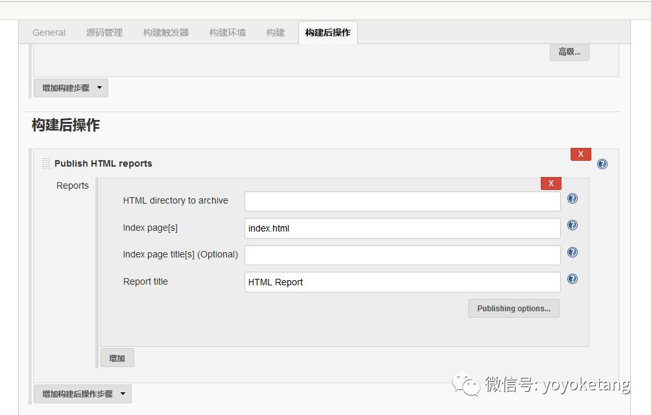Screen dimensions: 651x415
Task: Click the Publish HTML reports title text
Action: point(103,163)
